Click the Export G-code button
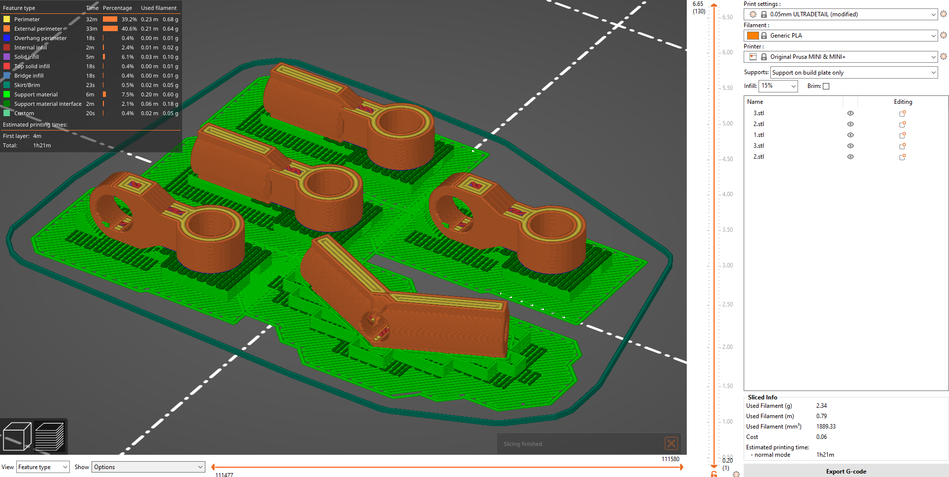 (x=846, y=472)
